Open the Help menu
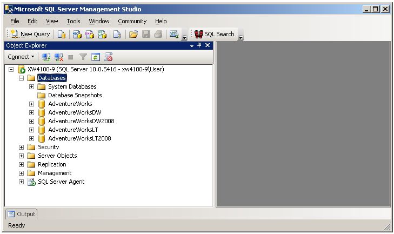The height and width of the screenshot is (234, 394). coord(161,22)
